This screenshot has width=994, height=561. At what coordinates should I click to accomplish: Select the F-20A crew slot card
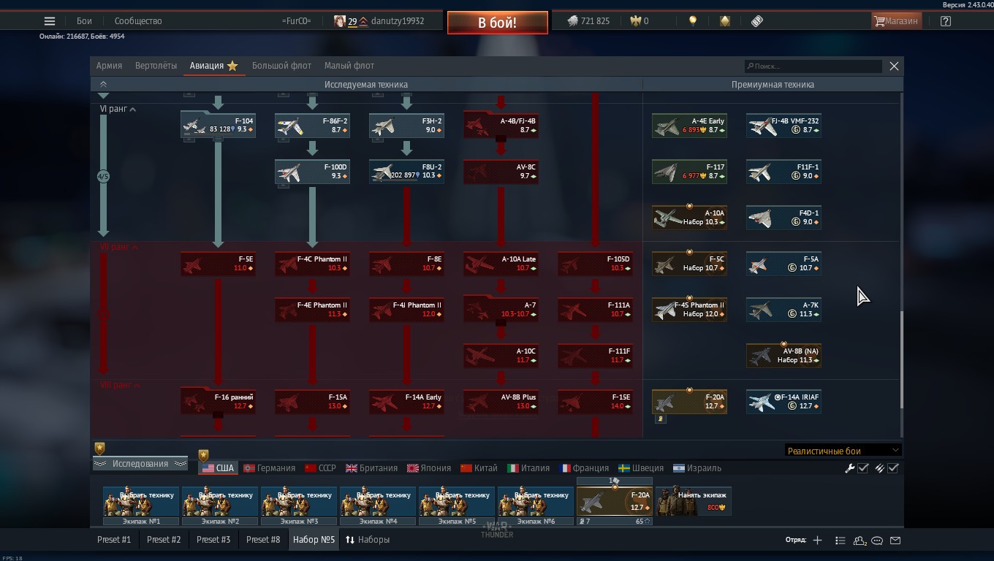pyautogui.click(x=614, y=501)
